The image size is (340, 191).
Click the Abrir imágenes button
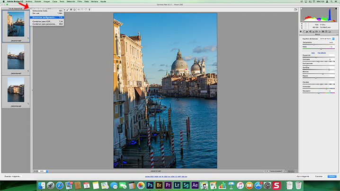(x=303, y=176)
